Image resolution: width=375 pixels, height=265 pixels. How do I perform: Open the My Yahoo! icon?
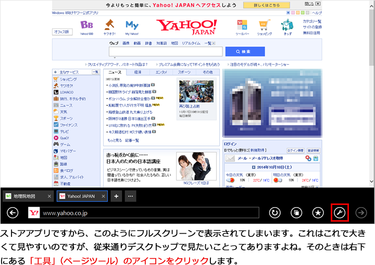[x=132, y=28]
